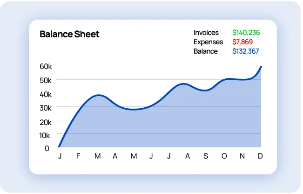This screenshot has height=194, width=303.
Task: Click the 0 y-axis label
Action: point(47,148)
